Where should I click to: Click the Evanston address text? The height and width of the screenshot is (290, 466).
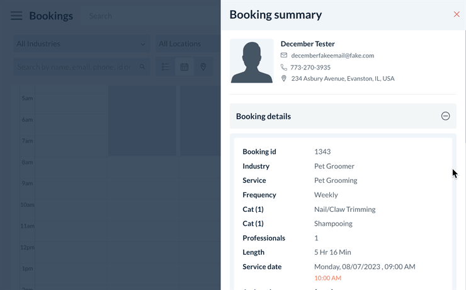[343, 79]
